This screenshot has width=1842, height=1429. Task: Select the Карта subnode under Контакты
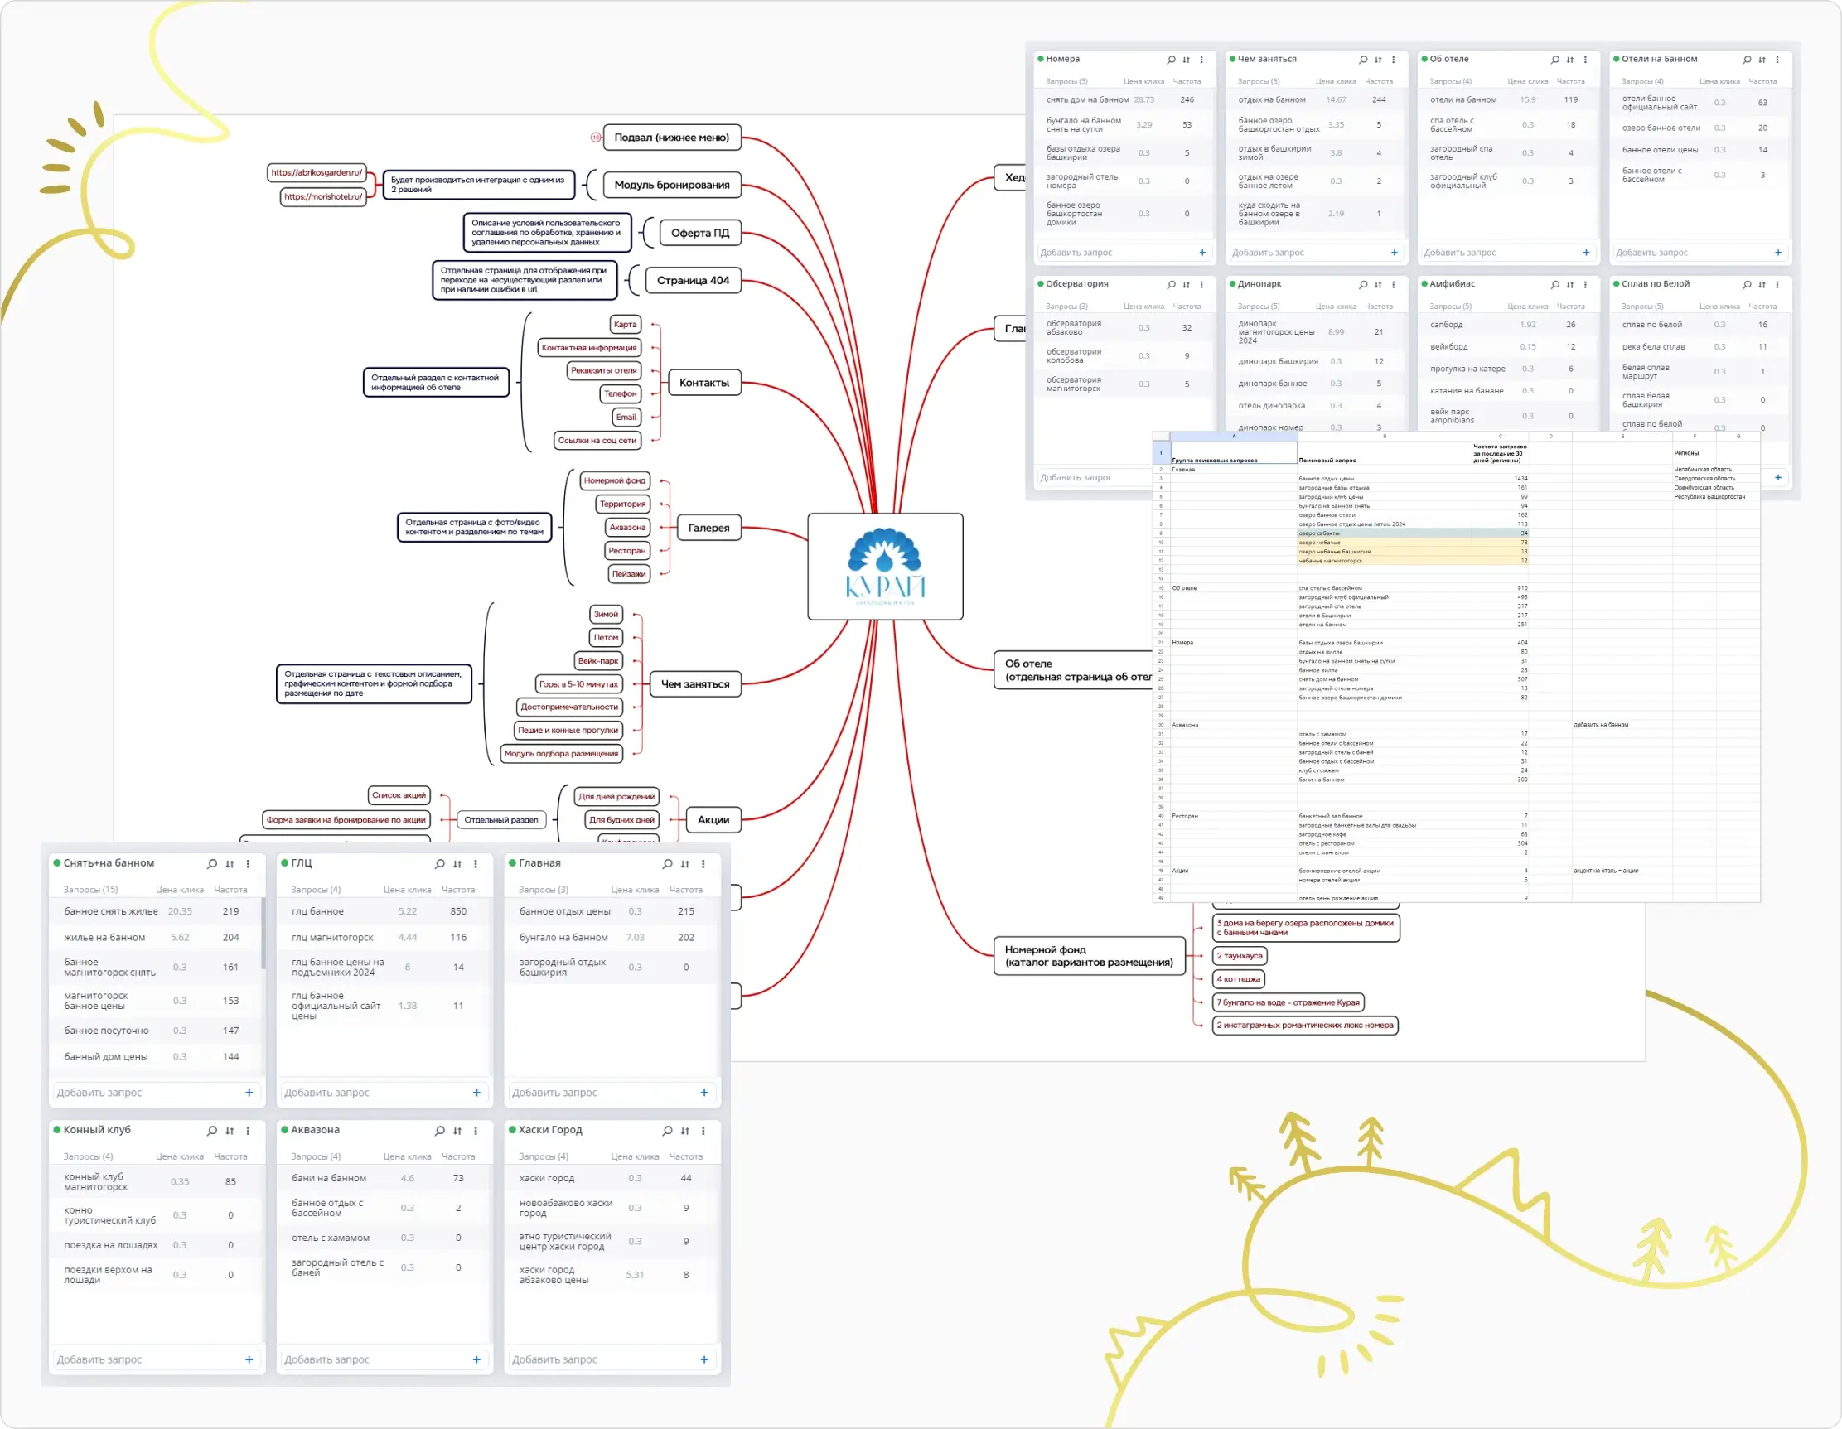pos(625,325)
